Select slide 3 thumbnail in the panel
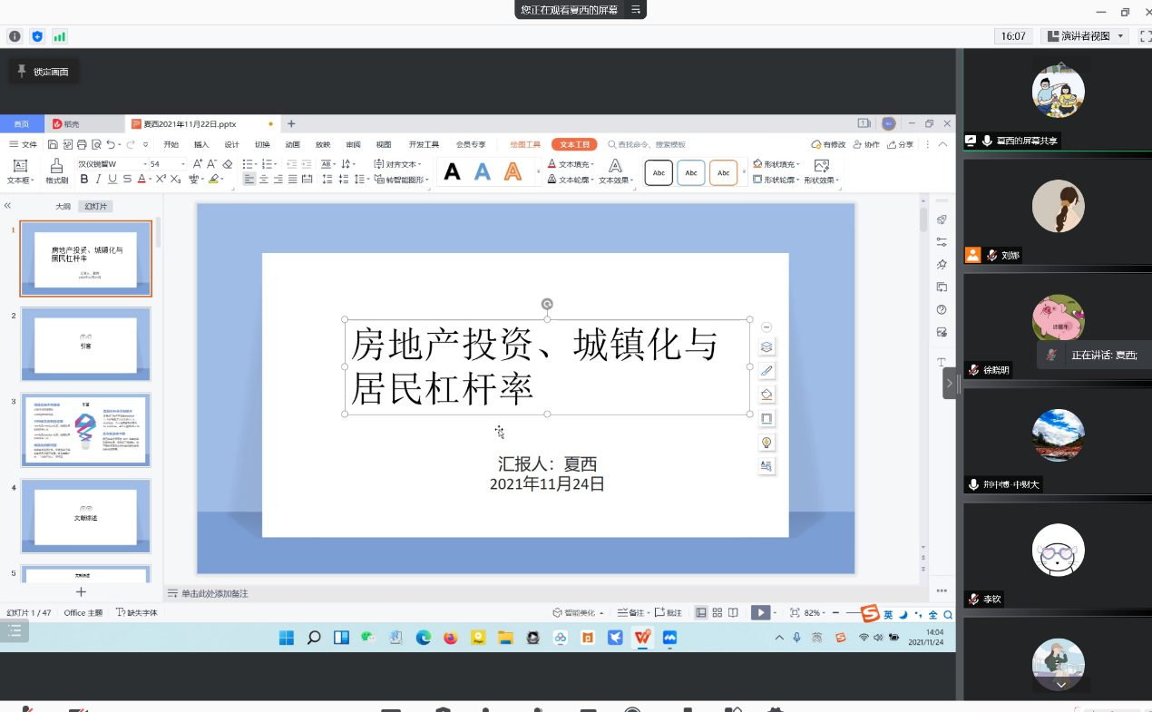The width and height of the screenshot is (1152, 712). point(85,430)
